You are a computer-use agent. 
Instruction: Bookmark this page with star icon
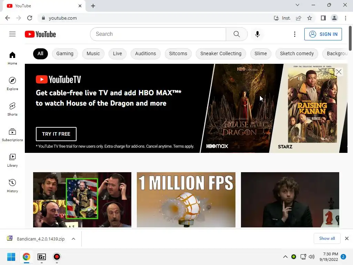click(x=310, y=18)
